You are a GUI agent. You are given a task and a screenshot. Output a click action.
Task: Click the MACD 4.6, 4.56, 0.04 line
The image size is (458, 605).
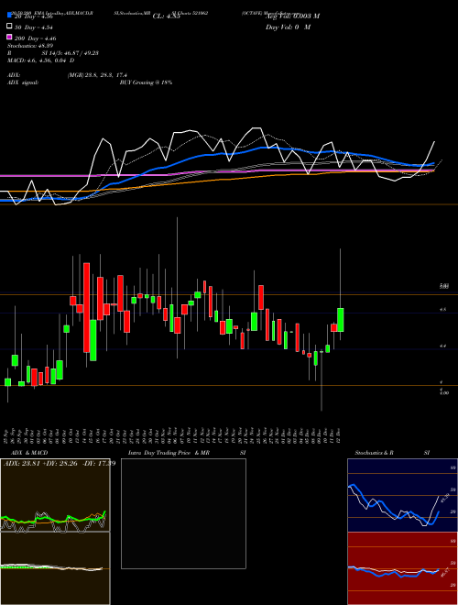click(x=41, y=60)
